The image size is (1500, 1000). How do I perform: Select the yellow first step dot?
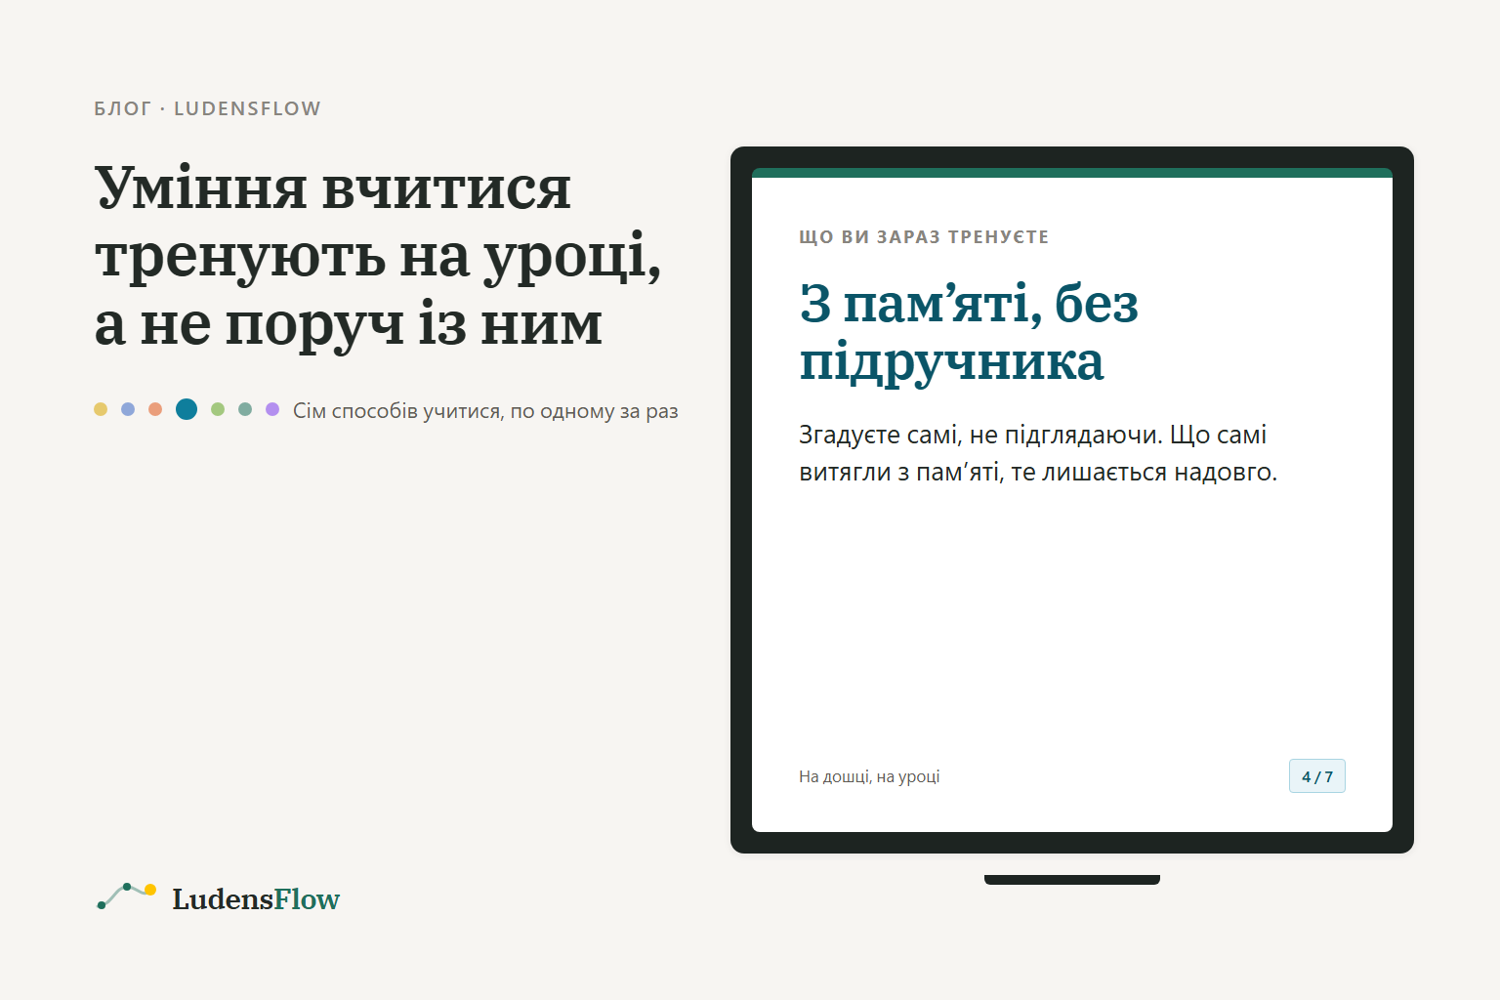coord(101,409)
